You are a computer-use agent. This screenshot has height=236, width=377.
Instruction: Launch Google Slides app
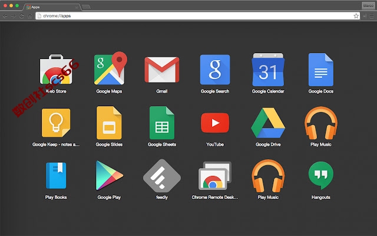[109, 123]
